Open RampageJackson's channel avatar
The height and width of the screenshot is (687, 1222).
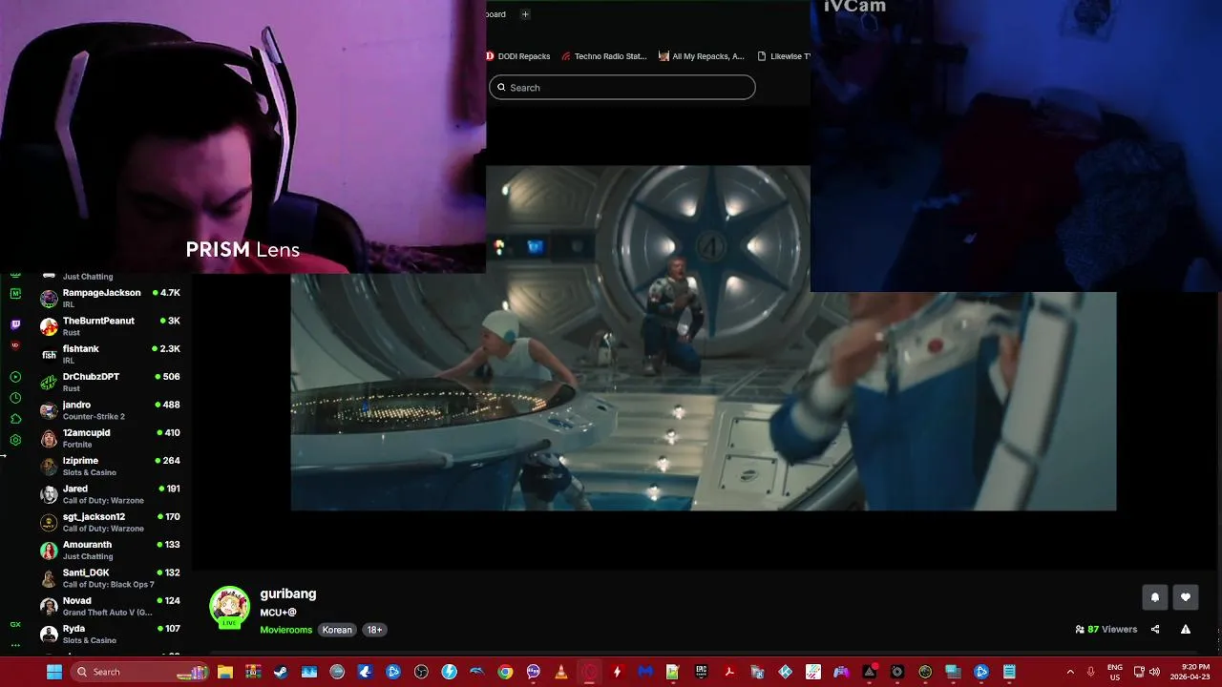pos(49,299)
